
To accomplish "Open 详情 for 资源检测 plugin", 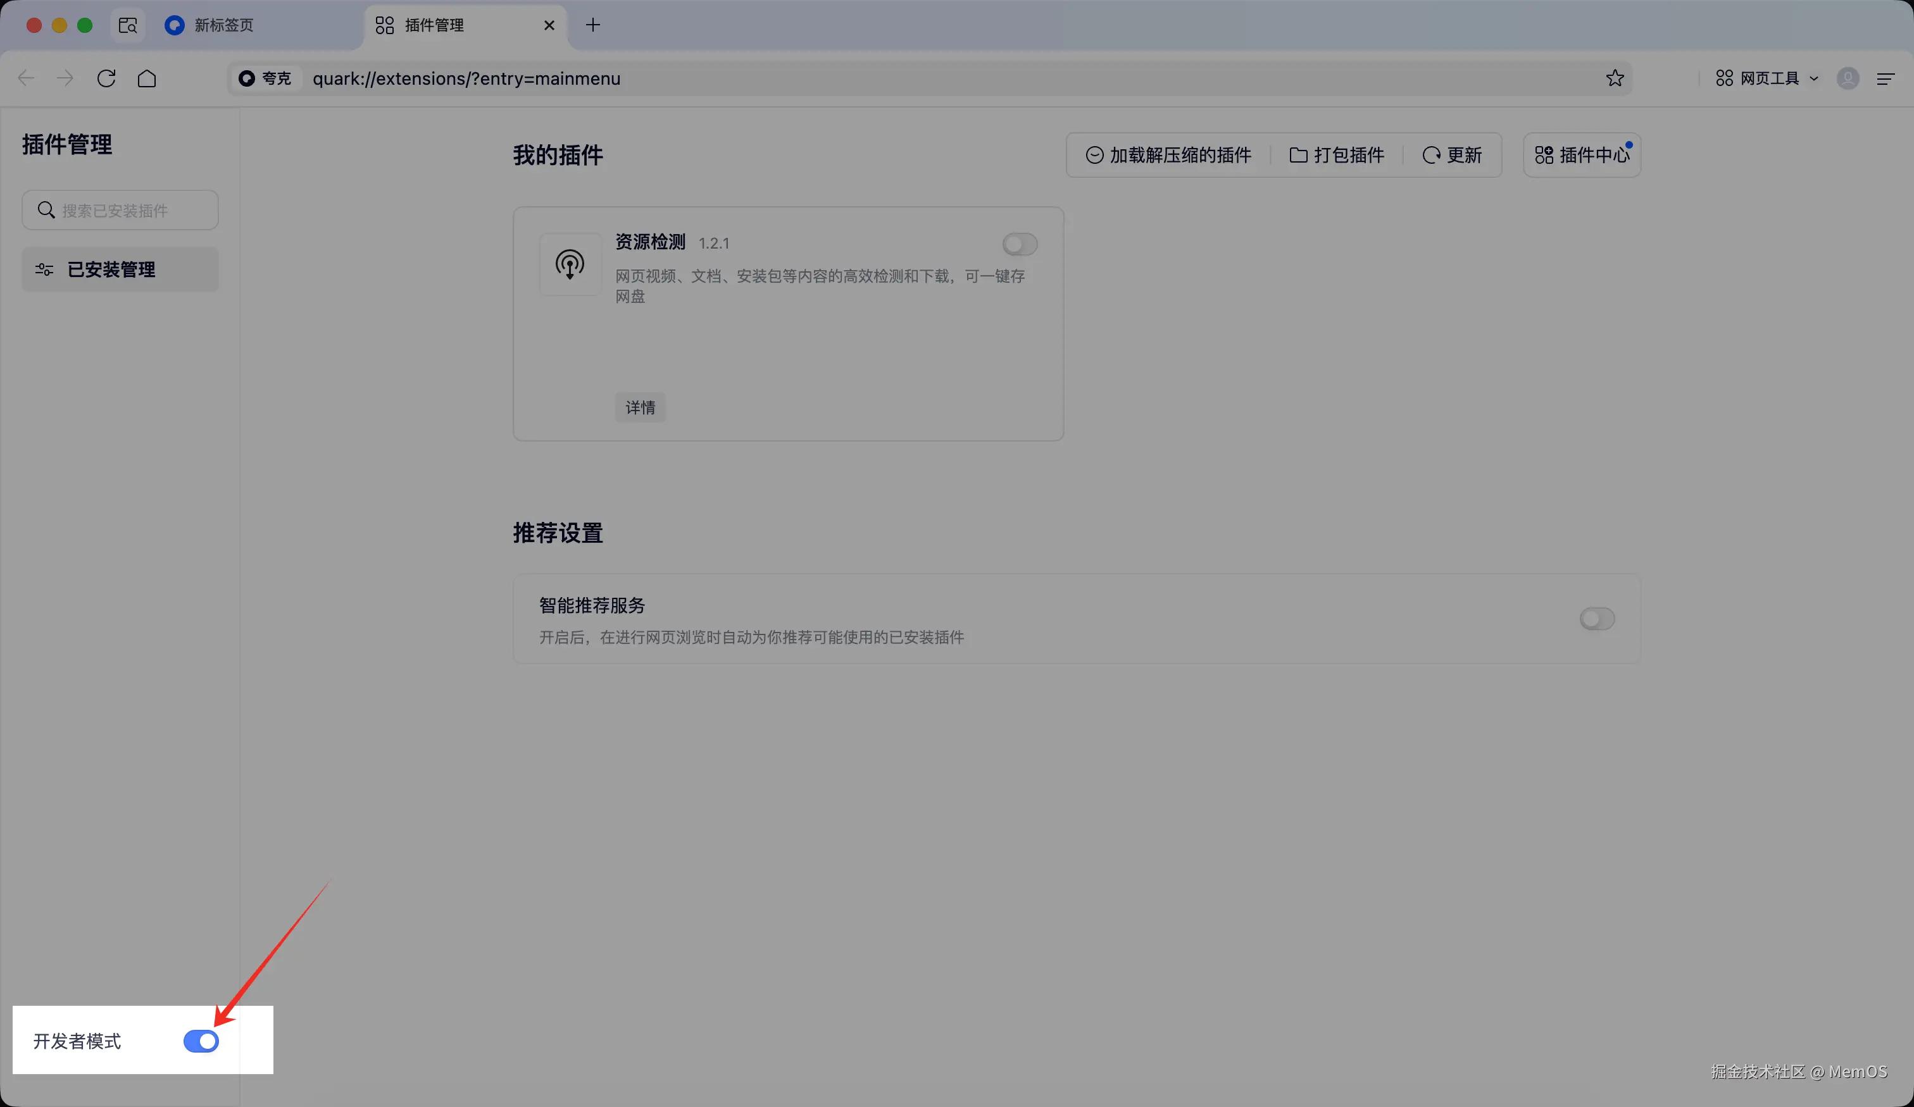I will (x=641, y=408).
